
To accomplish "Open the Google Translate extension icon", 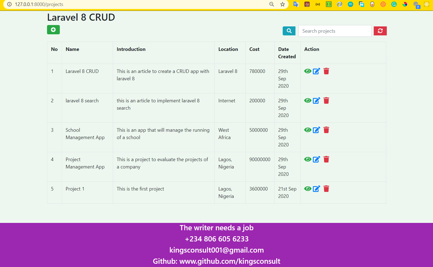I will pyautogui.click(x=296, y=4).
